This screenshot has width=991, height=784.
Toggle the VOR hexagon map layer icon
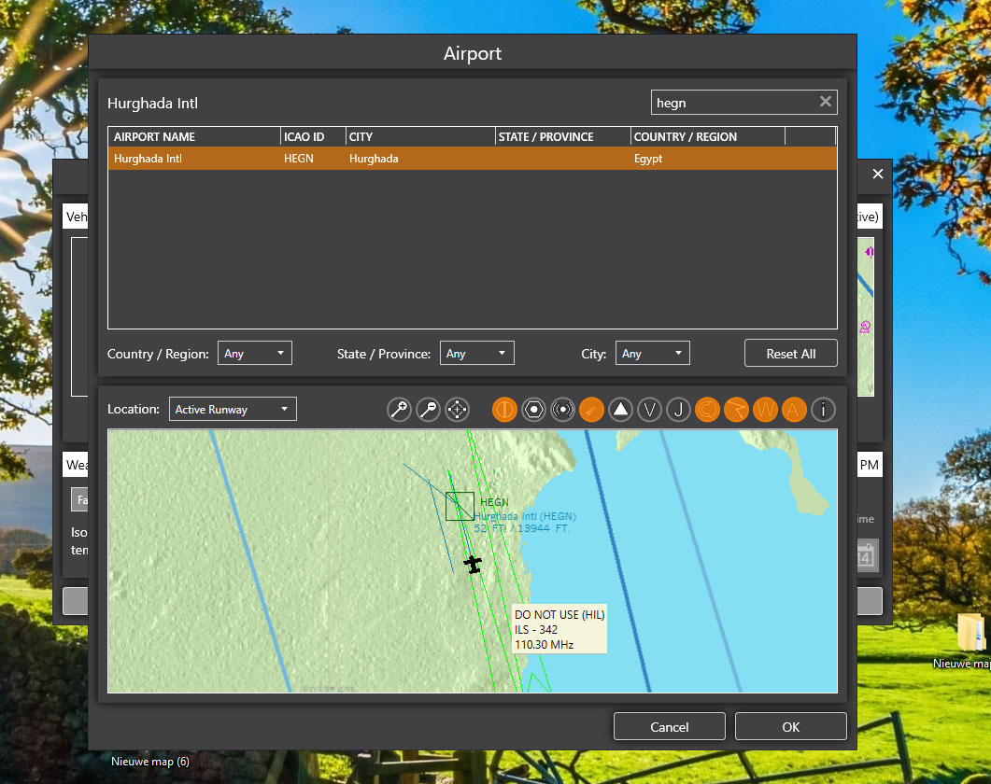click(x=534, y=410)
